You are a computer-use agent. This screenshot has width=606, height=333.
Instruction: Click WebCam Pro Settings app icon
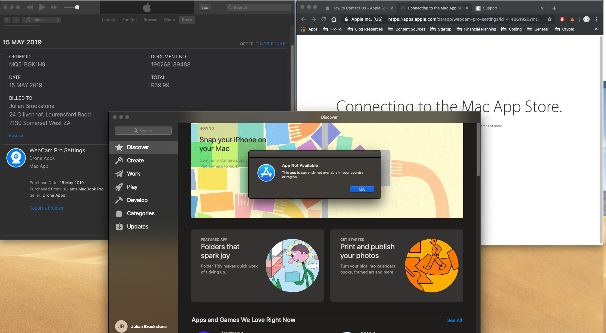16,158
